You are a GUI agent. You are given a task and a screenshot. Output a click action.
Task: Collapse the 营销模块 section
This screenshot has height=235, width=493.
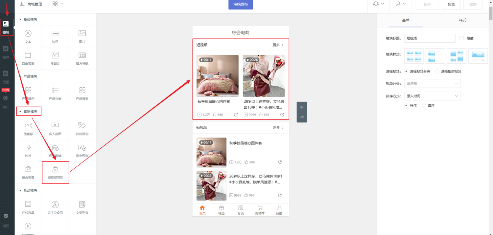pyautogui.click(x=29, y=112)
